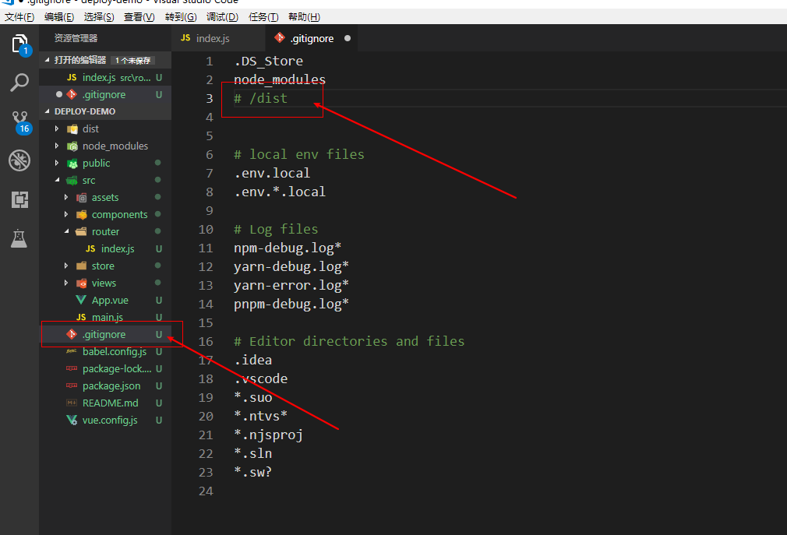Click the babel icon beside babel.config.js
The height and width of the screenshot is (535, 787).
point(72,351)
